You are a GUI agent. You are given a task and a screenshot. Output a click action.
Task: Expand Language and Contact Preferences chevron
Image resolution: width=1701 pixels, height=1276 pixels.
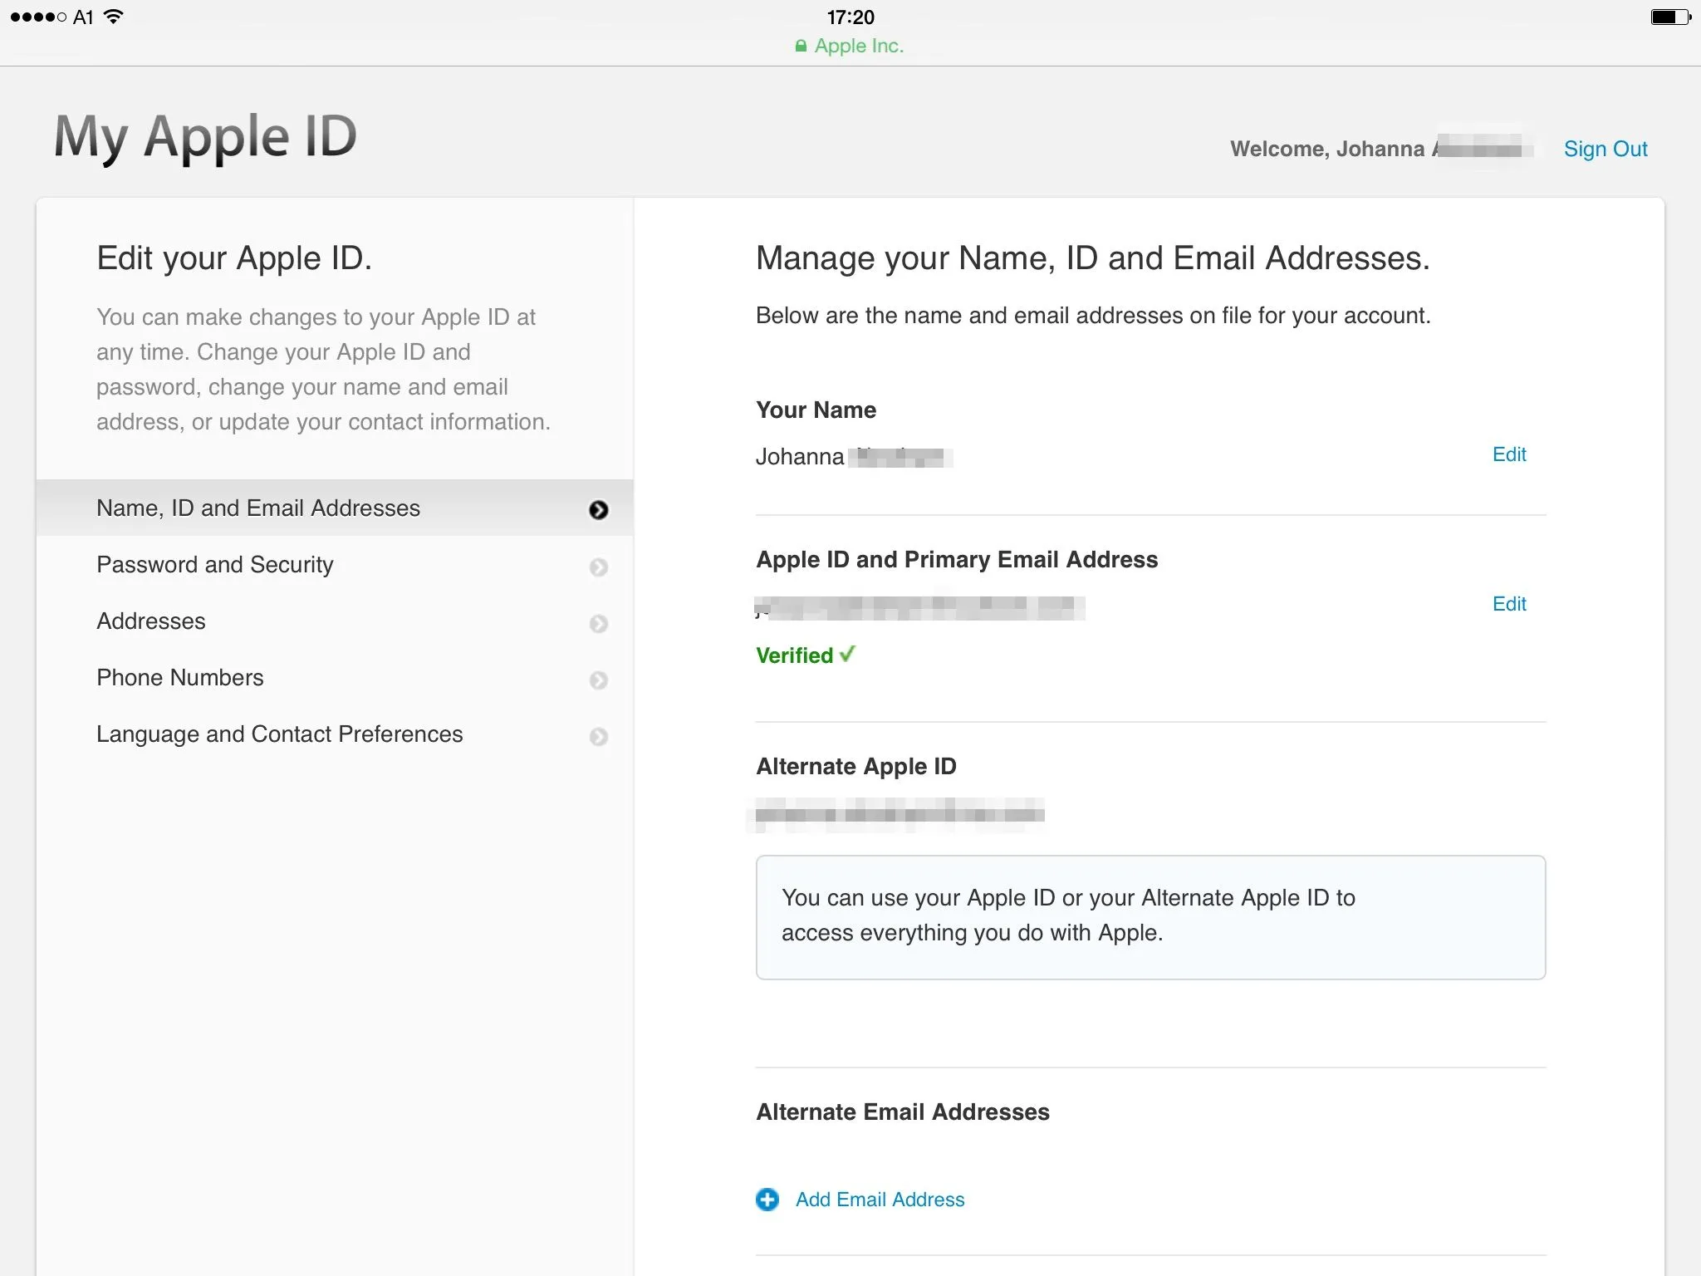pyautogui.click(x=599, y=736)
